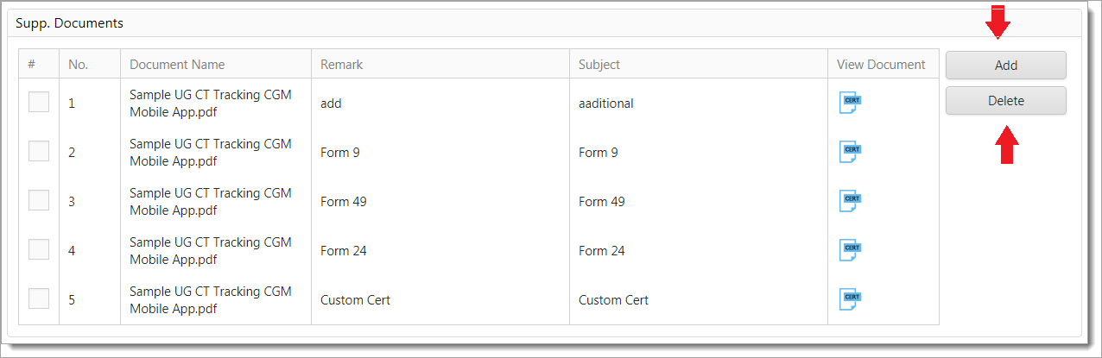Screen dimensions: 1102x358
Task: Click the 'Custom Cert' remark cell
Action: (355, 300)
